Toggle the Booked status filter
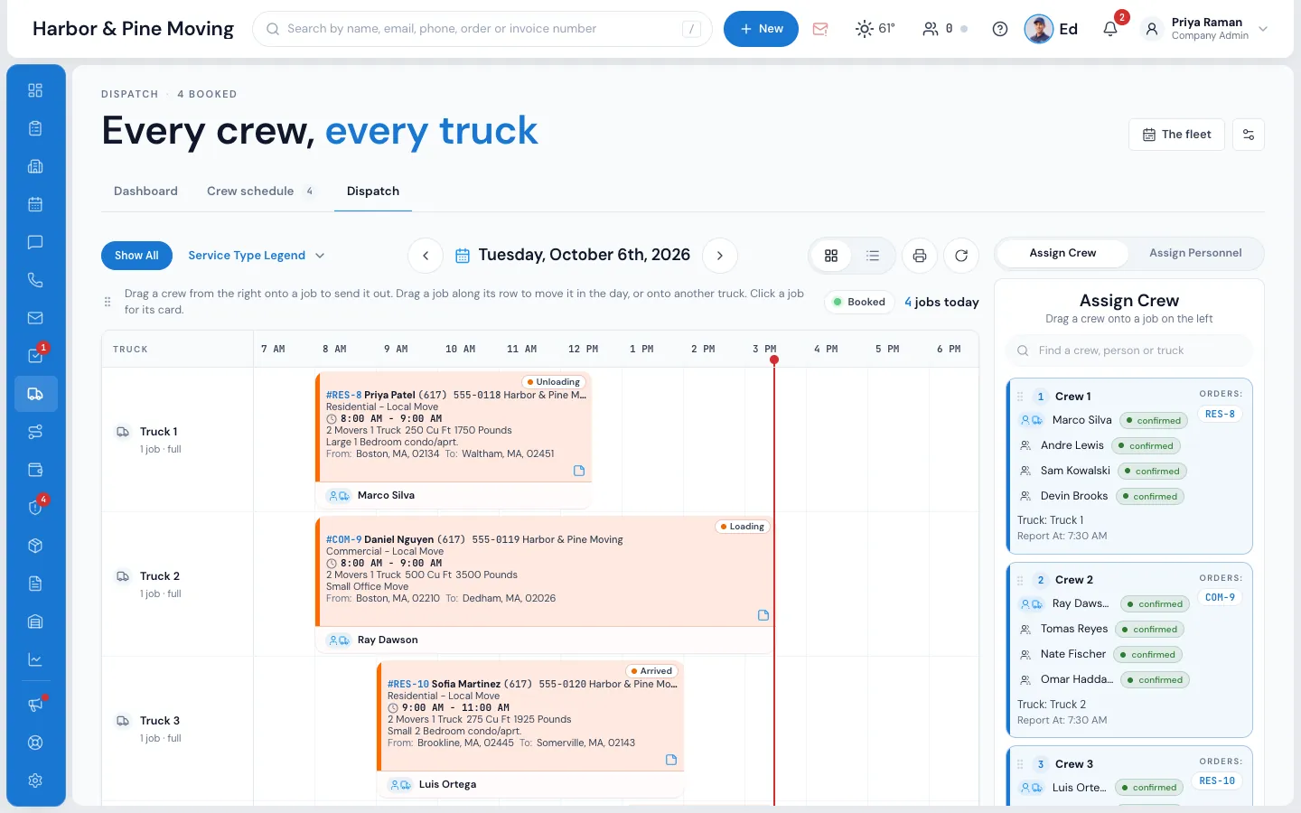Viewport: 1301px width, 813px height. click(x=859, y=302)
